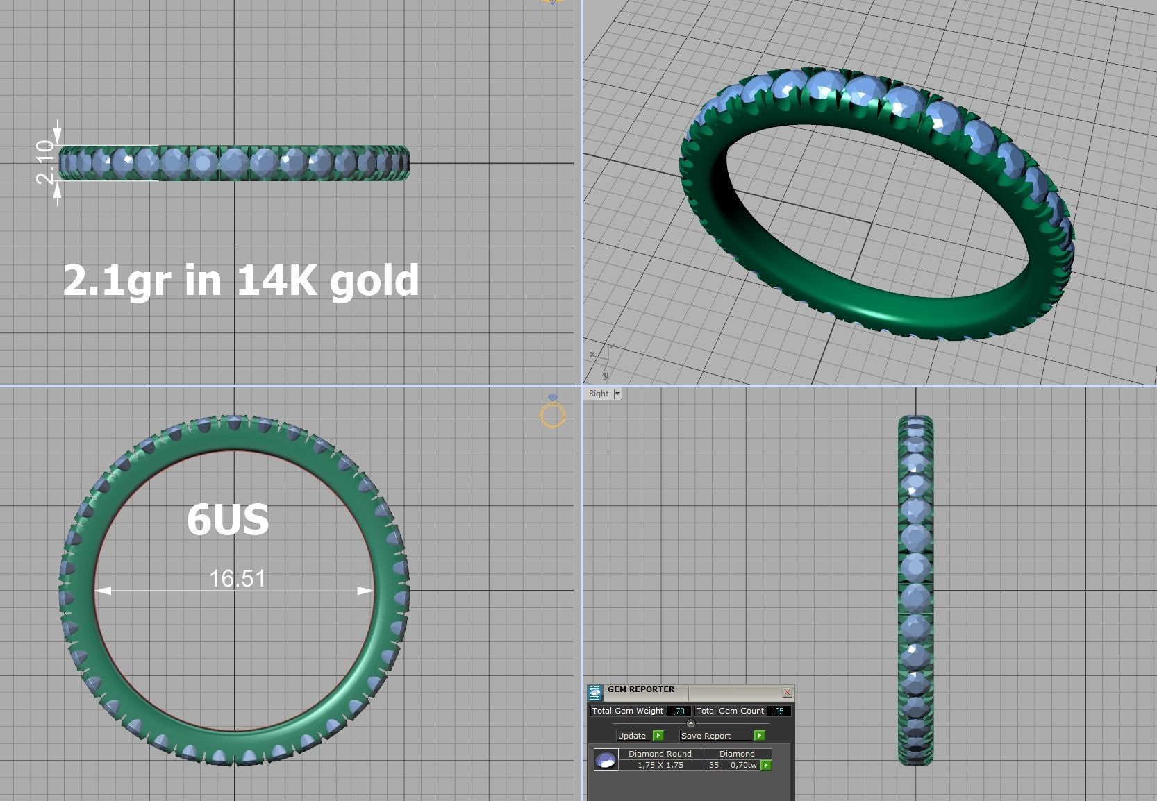Click the Diamond Round cell in the gem table
This screenshot has height=801, width=1157.
tap(660, 754)
